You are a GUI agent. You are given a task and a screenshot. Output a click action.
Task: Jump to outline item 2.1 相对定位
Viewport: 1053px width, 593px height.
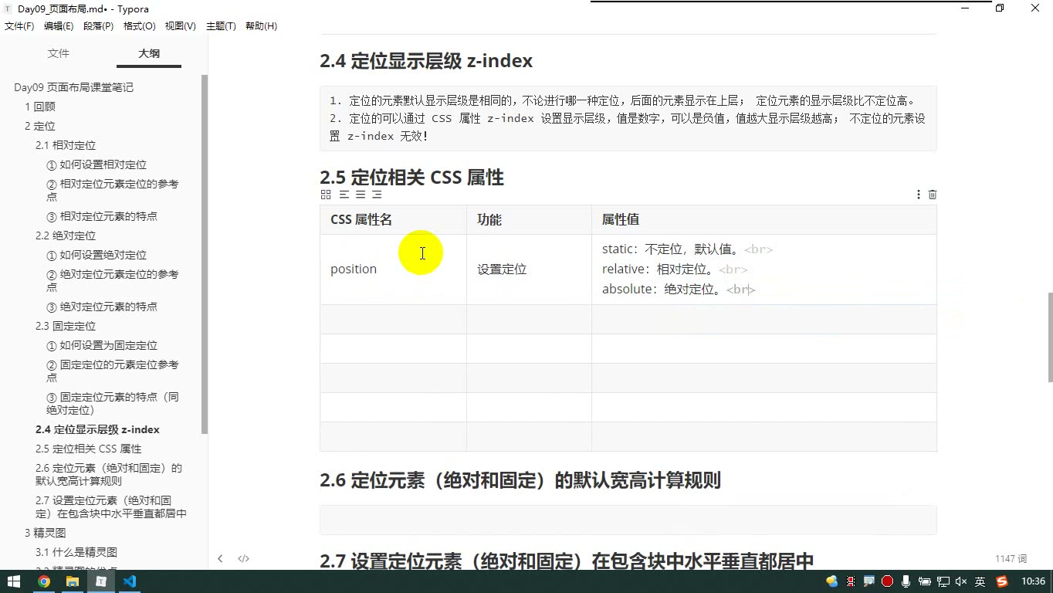coord(66,145)
